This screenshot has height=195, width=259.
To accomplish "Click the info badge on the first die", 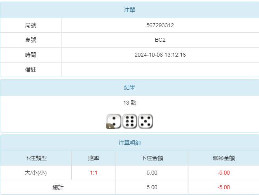I will click(x=109, y=126).
